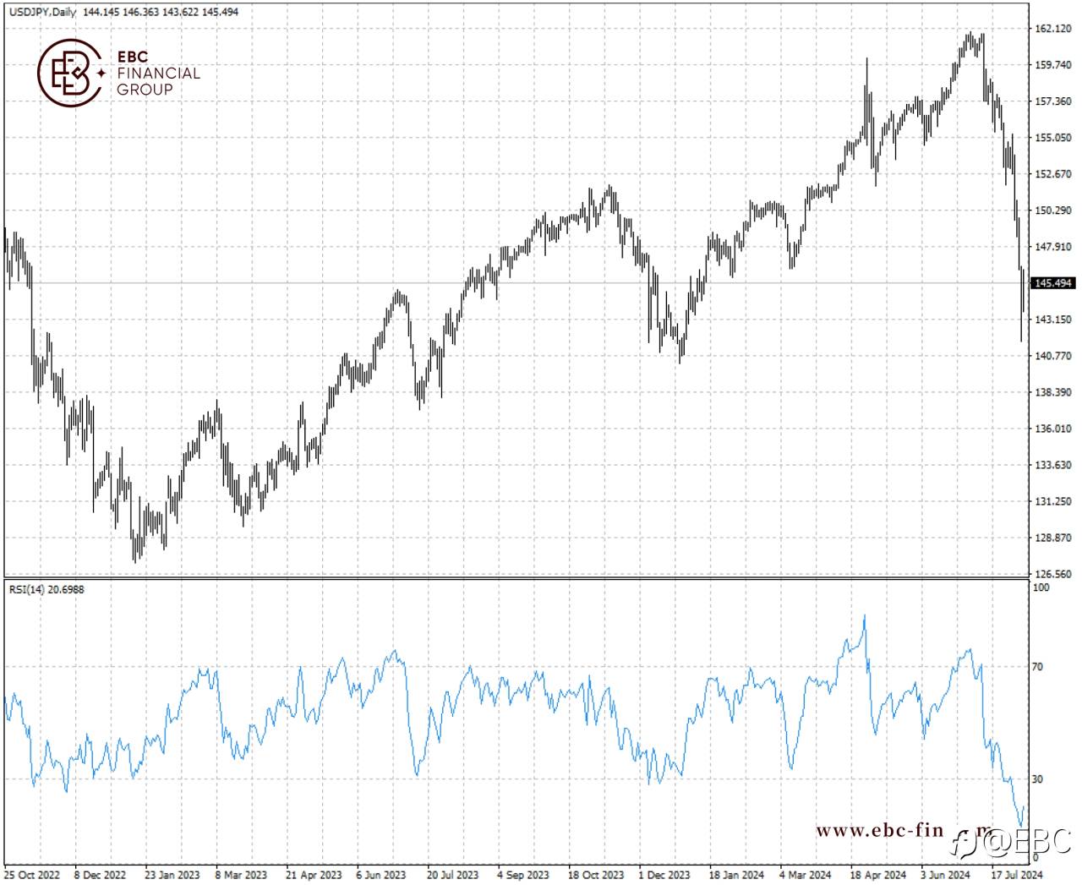Image resolution: width=1082 pixels, height=885 pixels.
Task: Click price level 126.560 on axis
Action: tap(1053, 574)
